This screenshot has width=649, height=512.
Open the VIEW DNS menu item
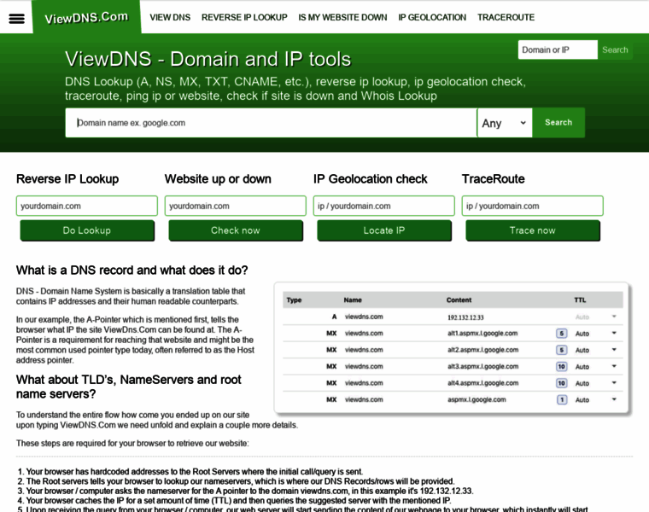(170, 17)
